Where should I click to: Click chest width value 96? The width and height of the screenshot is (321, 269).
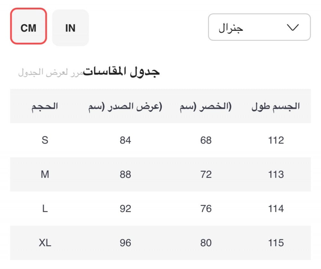point(125,243)
